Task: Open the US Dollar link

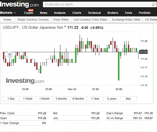Action: [x=151, y=20]
